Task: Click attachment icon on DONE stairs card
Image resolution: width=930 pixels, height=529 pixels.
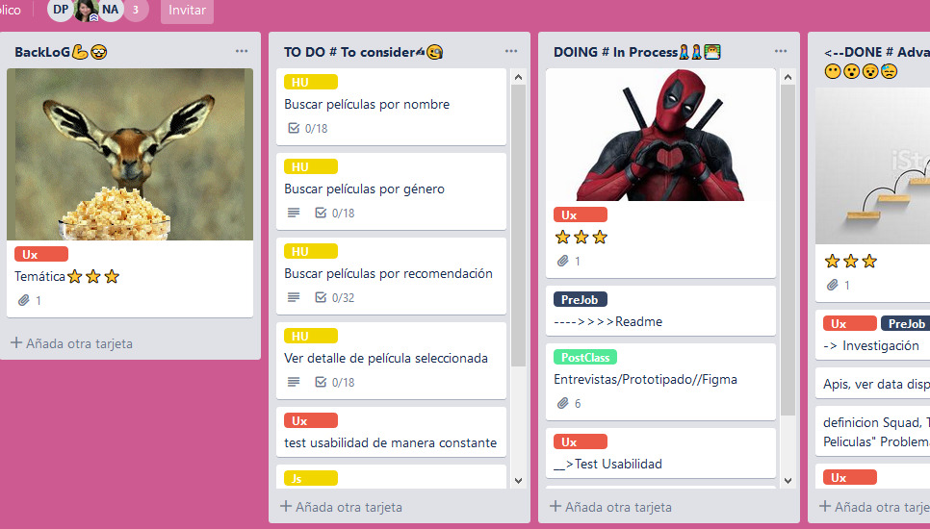Action: pos(833,285)
